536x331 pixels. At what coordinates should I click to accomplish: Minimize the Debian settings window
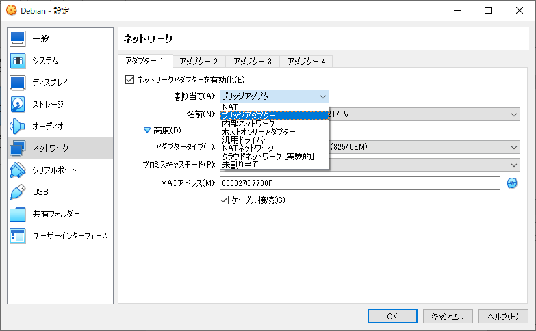[457, 10]
